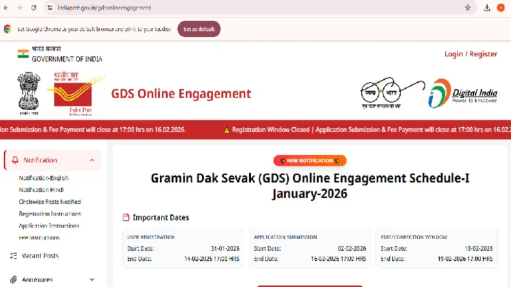Open the Chrome downloads icon
Screen dimensions: 511x287
[487, 8]
